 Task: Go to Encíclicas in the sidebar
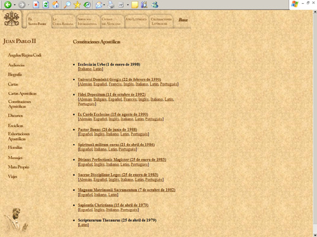[15, 126]
